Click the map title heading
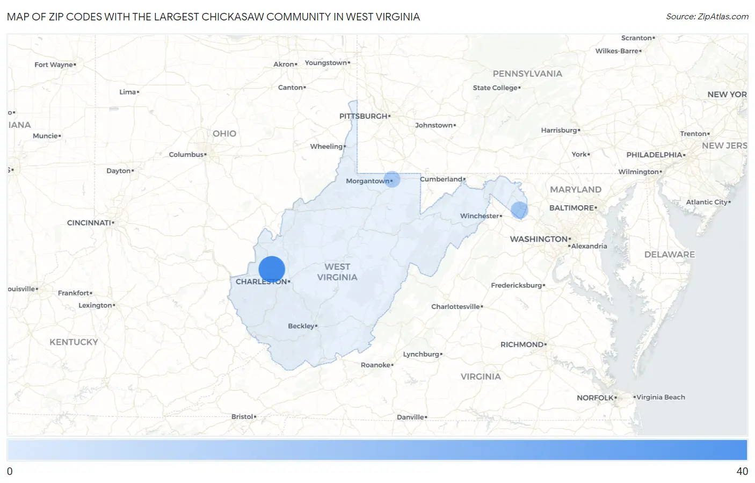 [213, 17]
